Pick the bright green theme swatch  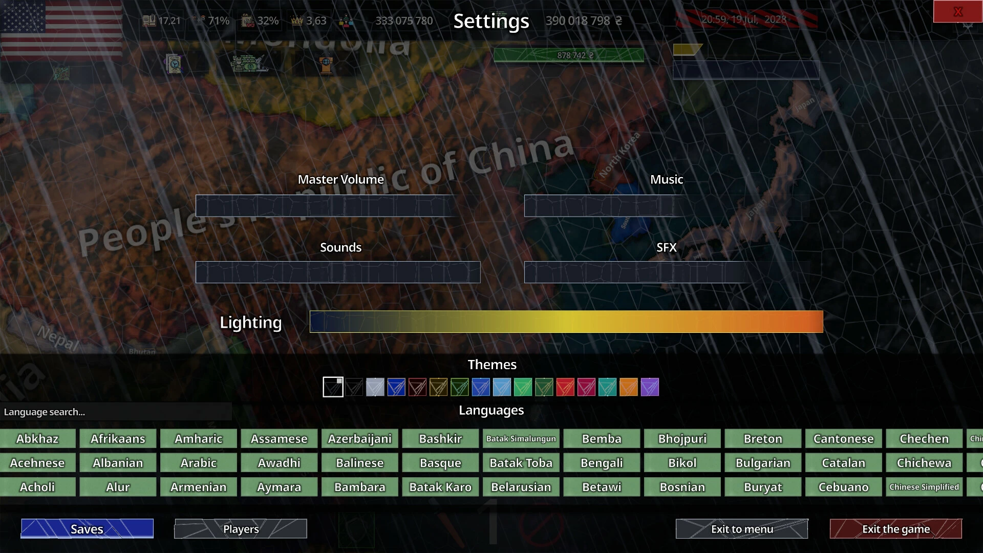523,387
